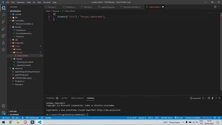Open the View menu
Viewport: 222px width, 125px height.
tap(28, 2)
